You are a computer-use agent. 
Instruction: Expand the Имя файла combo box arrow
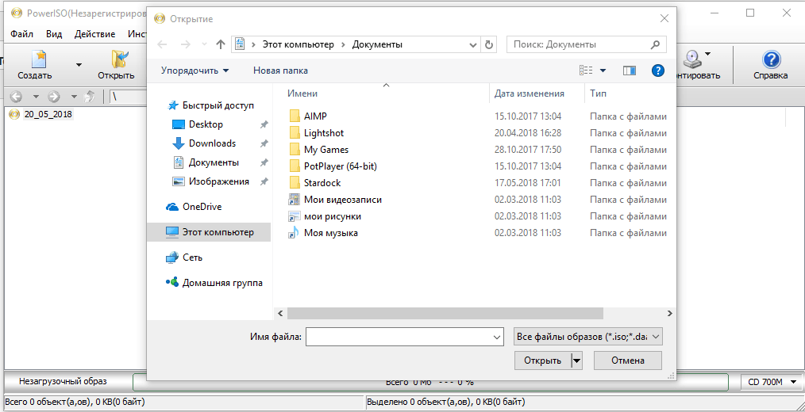(497, 337)
